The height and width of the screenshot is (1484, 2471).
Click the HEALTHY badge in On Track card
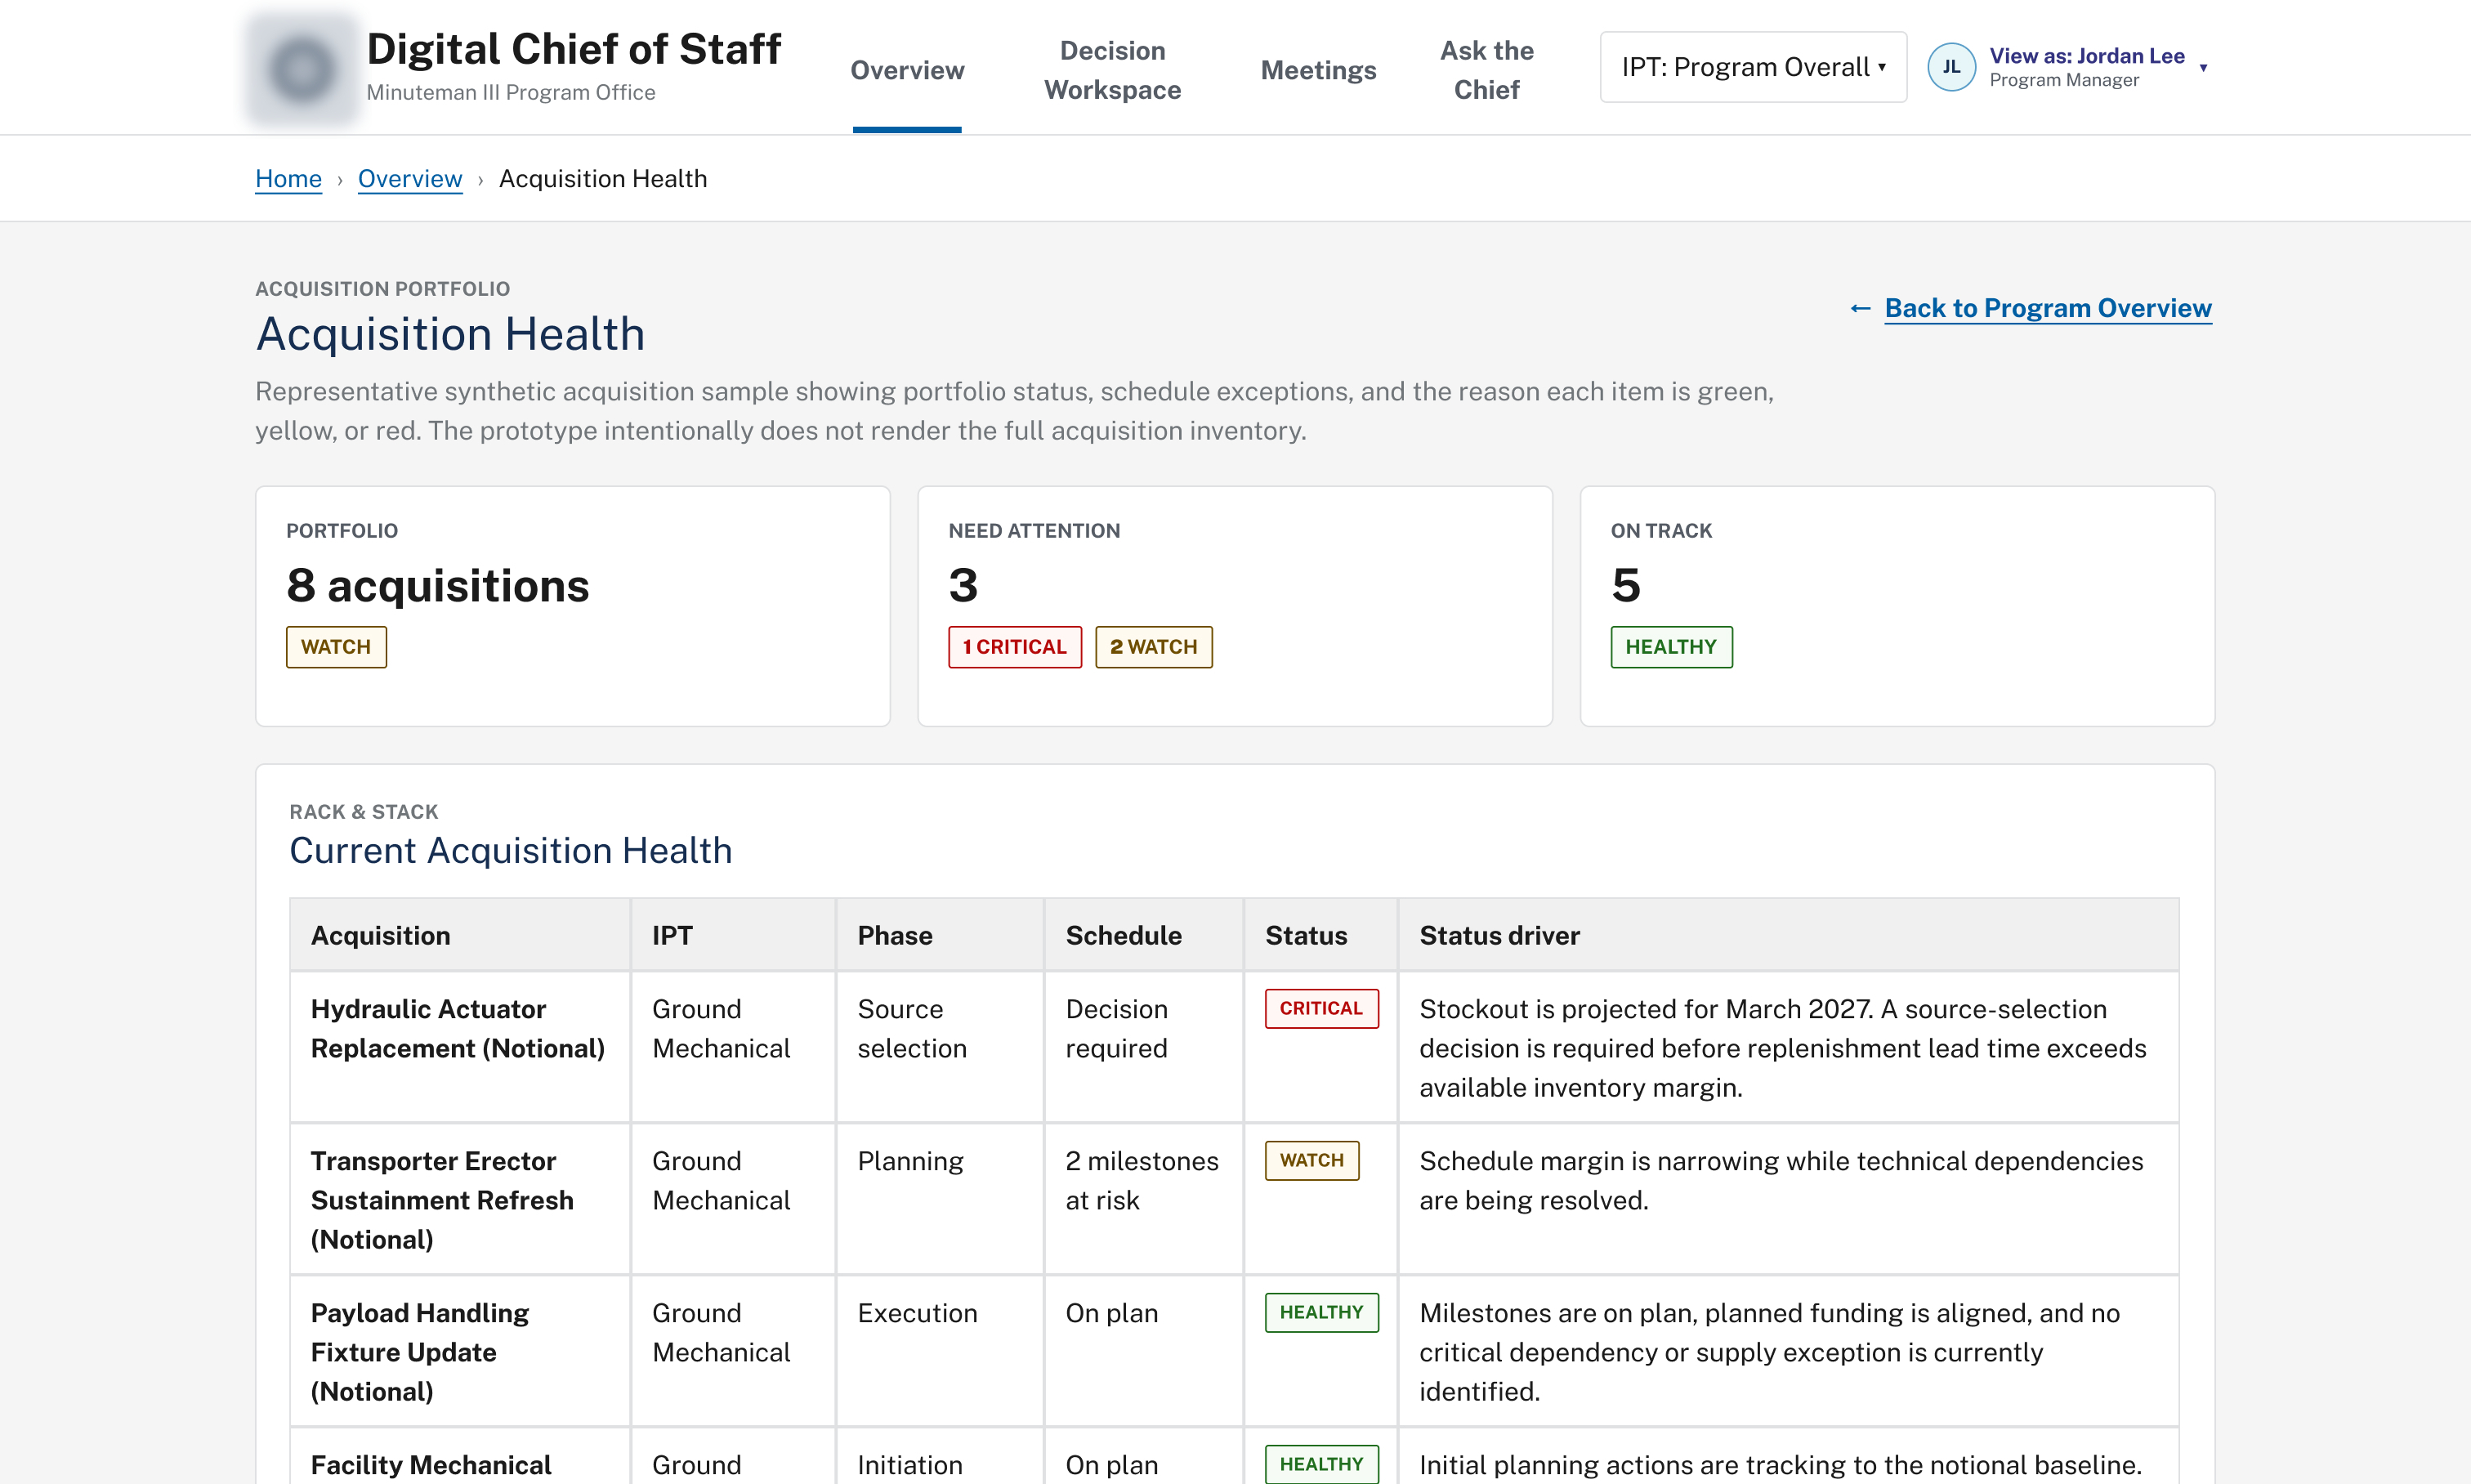pyautogui.click(x=1671, y=647)
